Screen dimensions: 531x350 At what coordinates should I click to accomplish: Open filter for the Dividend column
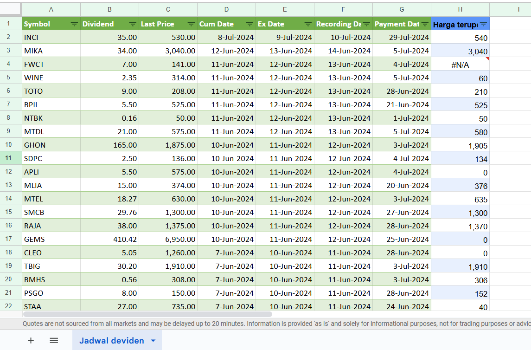pyautogui.click(x=133, y=24)
